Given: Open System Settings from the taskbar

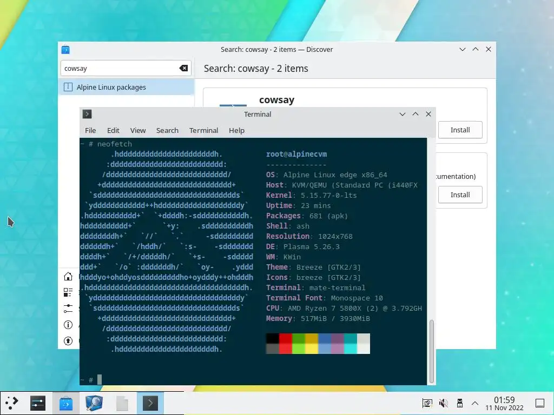Looking at the screenshot, I should coord(38,403).
